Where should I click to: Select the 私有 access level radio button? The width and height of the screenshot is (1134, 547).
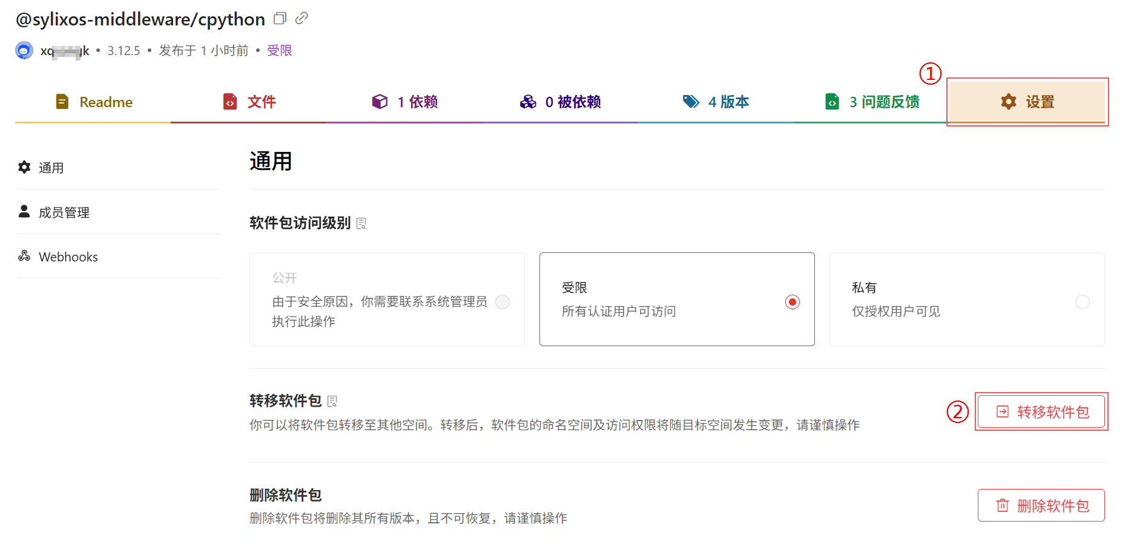click(x=1082, y=301)
